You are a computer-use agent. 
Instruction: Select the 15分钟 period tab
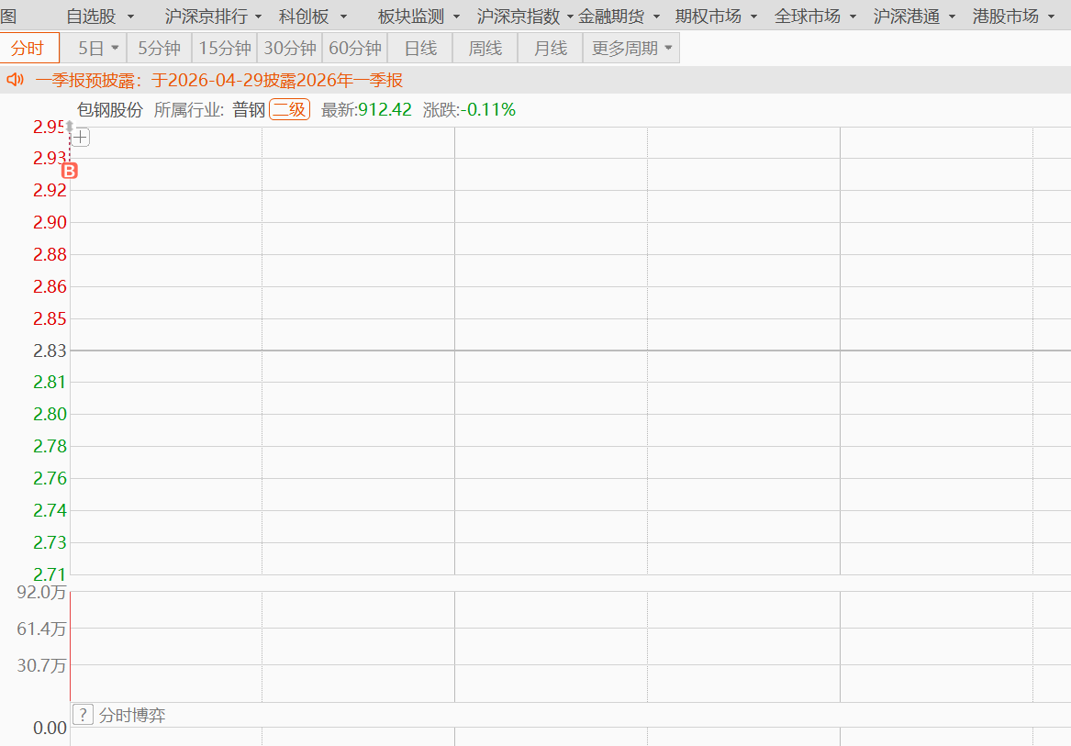point(225,48)
